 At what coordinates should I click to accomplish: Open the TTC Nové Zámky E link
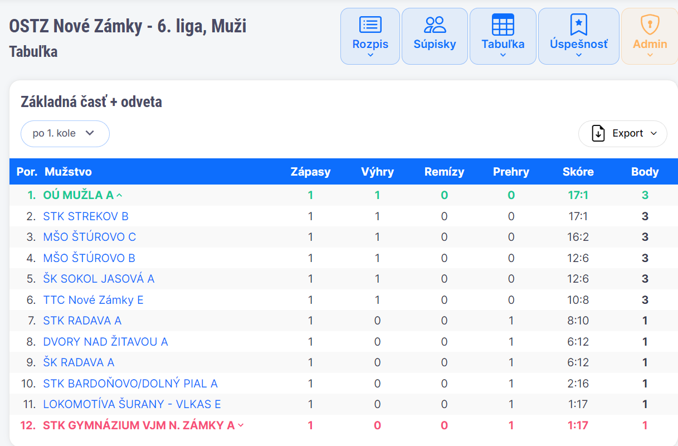point(93,300)
